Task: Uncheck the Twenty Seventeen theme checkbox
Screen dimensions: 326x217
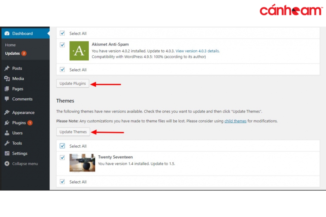Action: click(62, 158)
